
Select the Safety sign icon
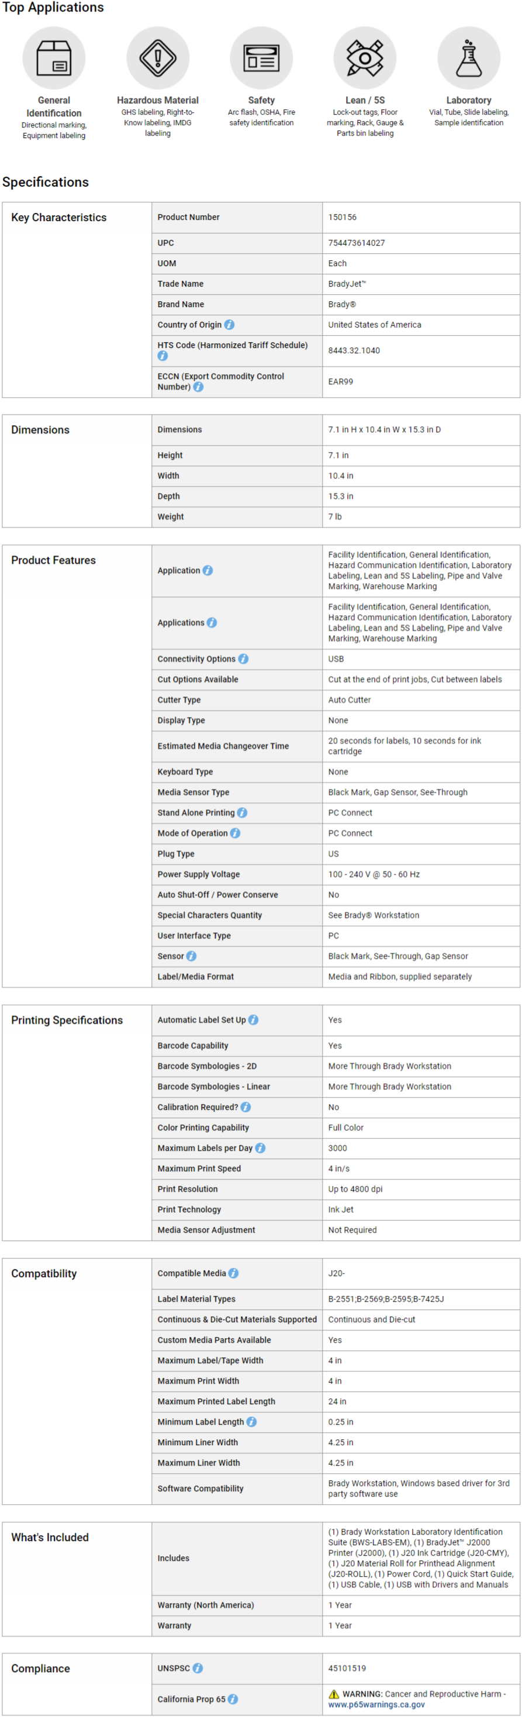pos(262,58)
